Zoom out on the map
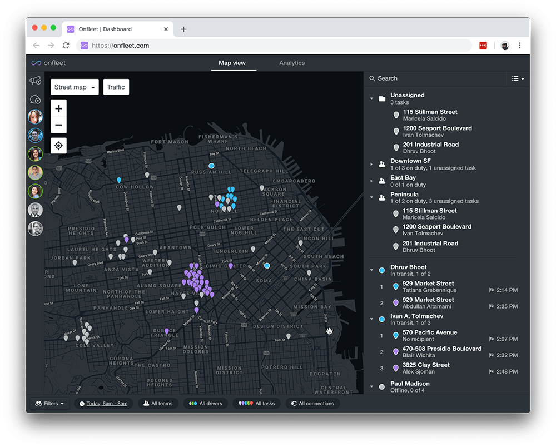The height and width of the screenshot is (447, 556). (59, 125)
